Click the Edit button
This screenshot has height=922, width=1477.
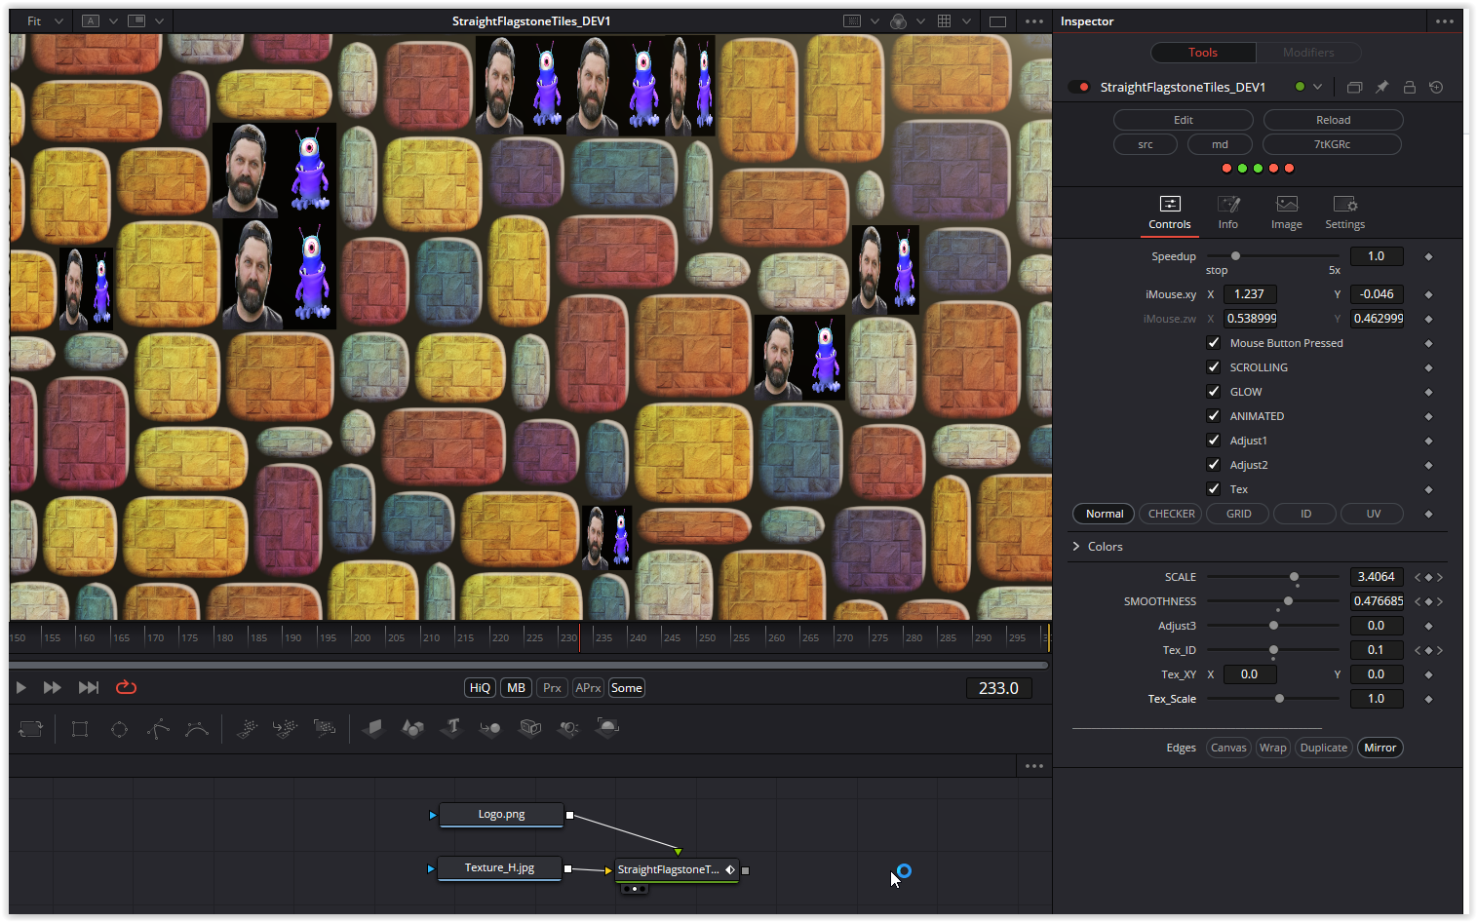pyautogui.click(x=1184, y=120)
